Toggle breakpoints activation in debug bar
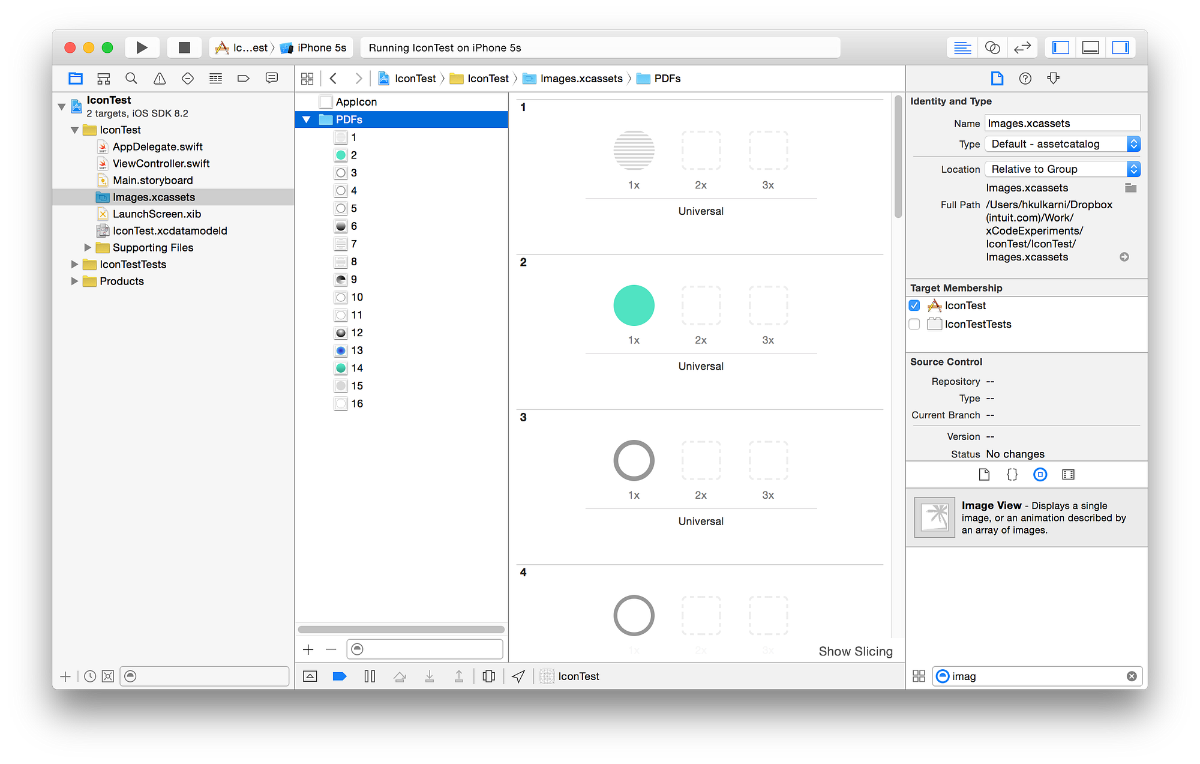Screen dimensions: 1200x764 pyautogui.click(x=340, y=676)
